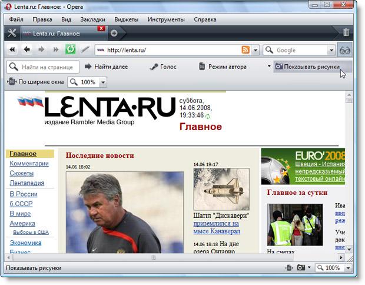Open the shuttle Discovery thumbnail

tap(221, 189)
